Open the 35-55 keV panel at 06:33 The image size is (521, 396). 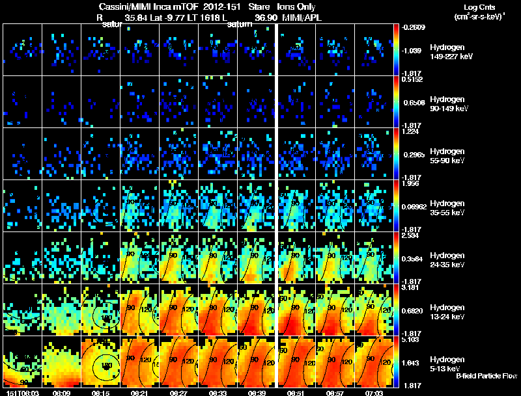point(218,206)
